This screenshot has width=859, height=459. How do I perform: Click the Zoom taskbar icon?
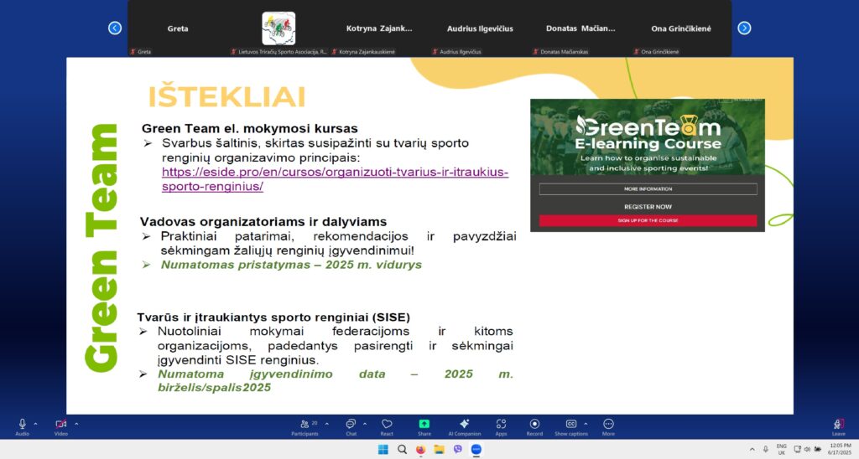click(476, 450)
